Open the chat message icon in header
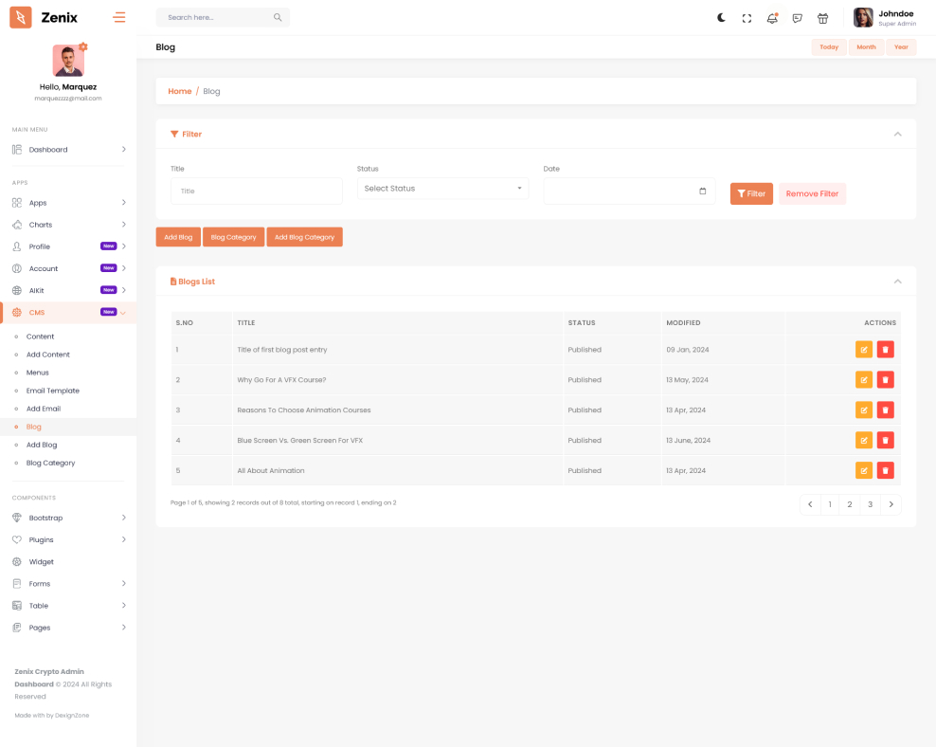The width and height of the screenshot is (936, 747). click(798, 18)
